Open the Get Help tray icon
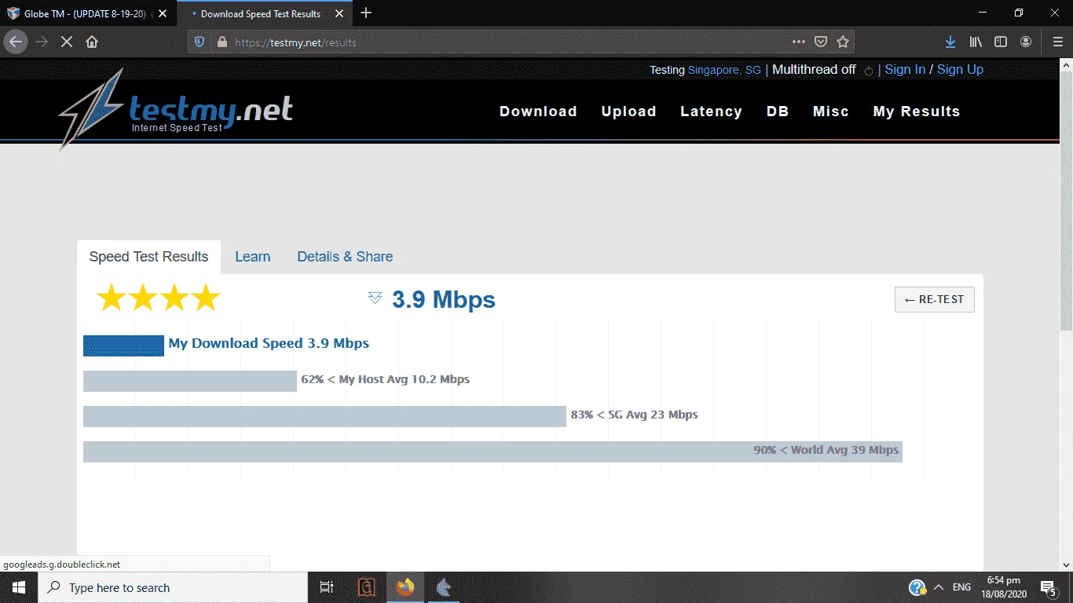The width and height of the screenshot is (1073, 603). 917,587
